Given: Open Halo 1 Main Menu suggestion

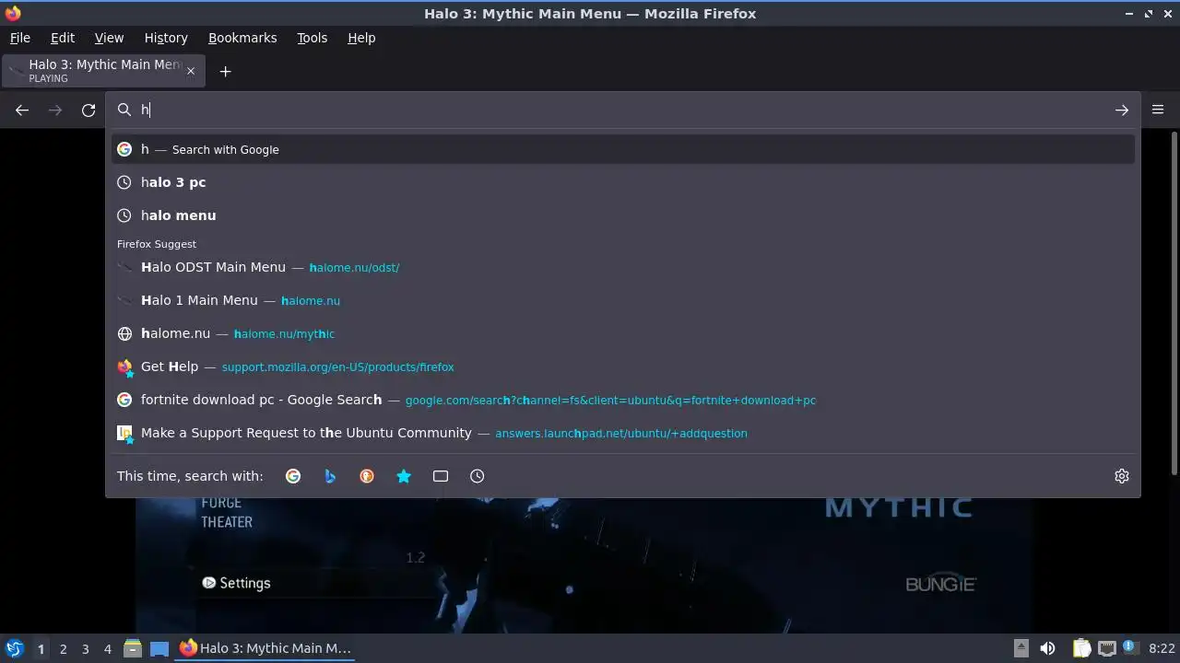Looking at the screenshot, I should pyautogui.click(x=623, y=300).
